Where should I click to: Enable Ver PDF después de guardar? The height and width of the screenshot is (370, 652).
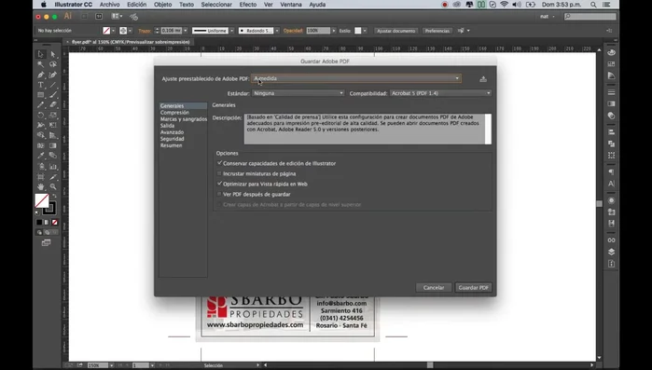(219, 194)
